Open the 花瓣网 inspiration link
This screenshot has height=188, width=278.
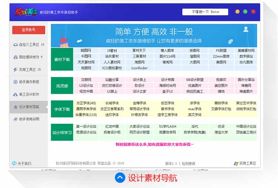pyautogui.click(x=86, y=80)
